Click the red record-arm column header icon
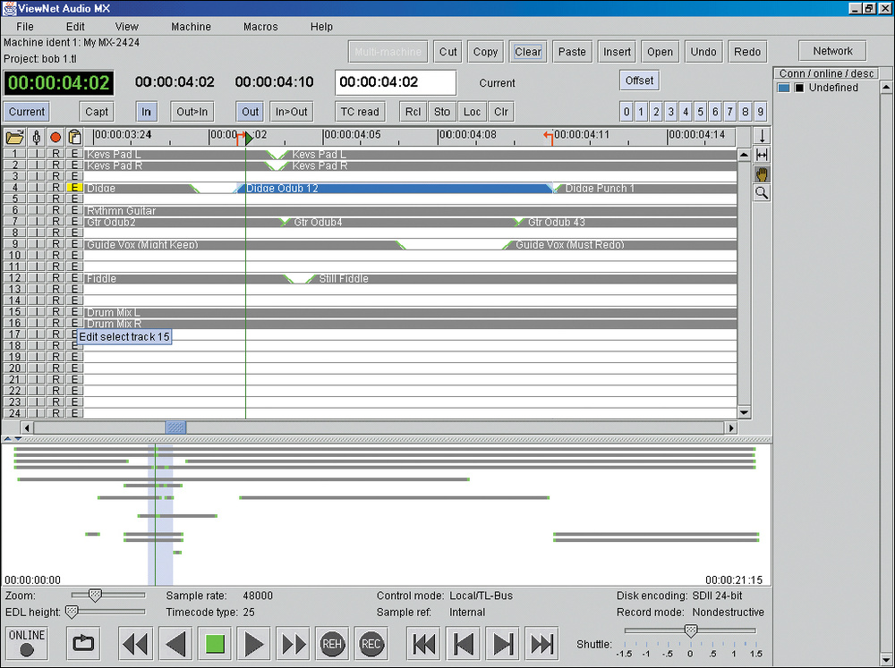 [x=55, y=138]
